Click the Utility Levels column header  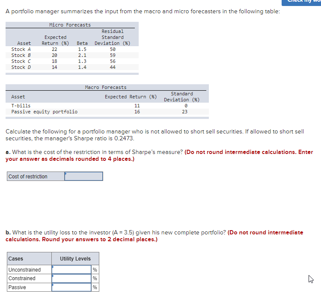(75, 258)
